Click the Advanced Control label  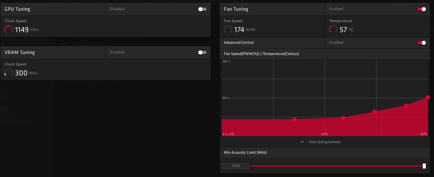pos(239,43)
